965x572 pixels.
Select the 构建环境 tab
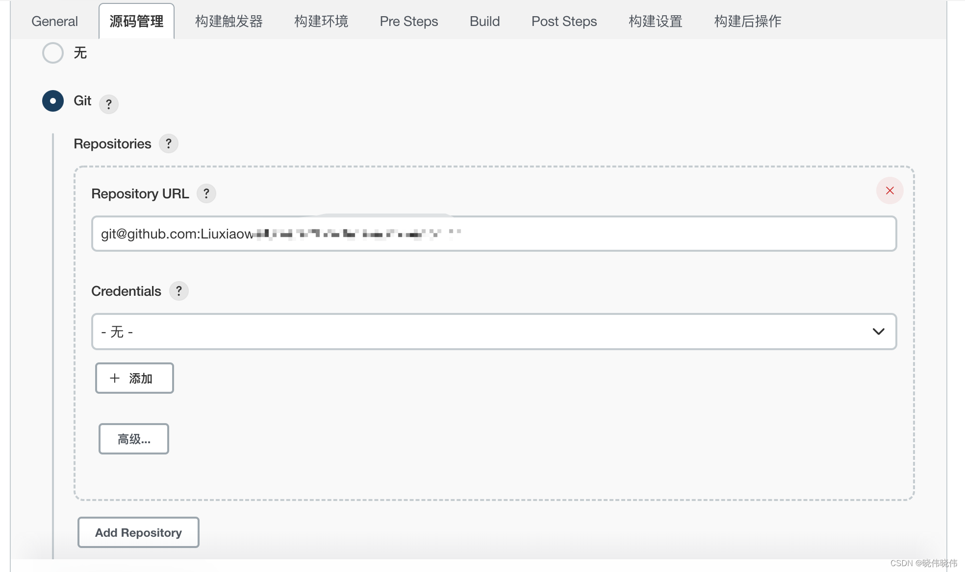coord(321,22)
